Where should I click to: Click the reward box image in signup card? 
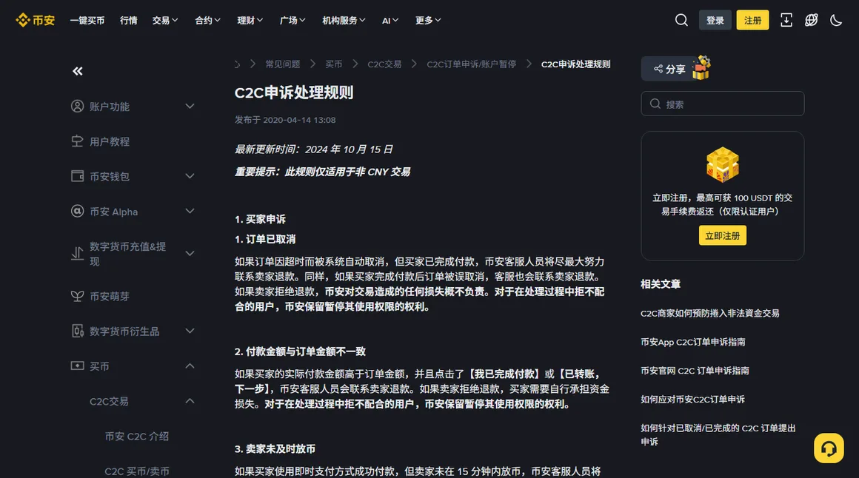[x=723, y=164]
